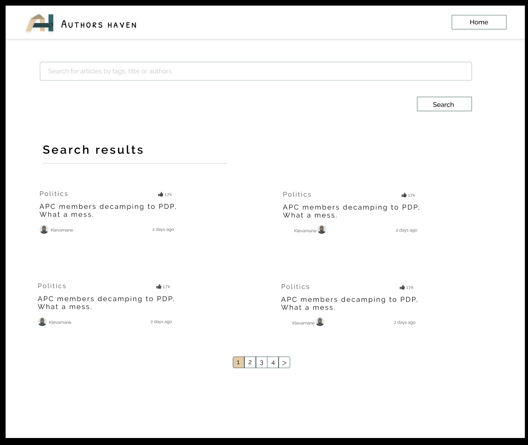Go to page 2 in pagination

250,362
